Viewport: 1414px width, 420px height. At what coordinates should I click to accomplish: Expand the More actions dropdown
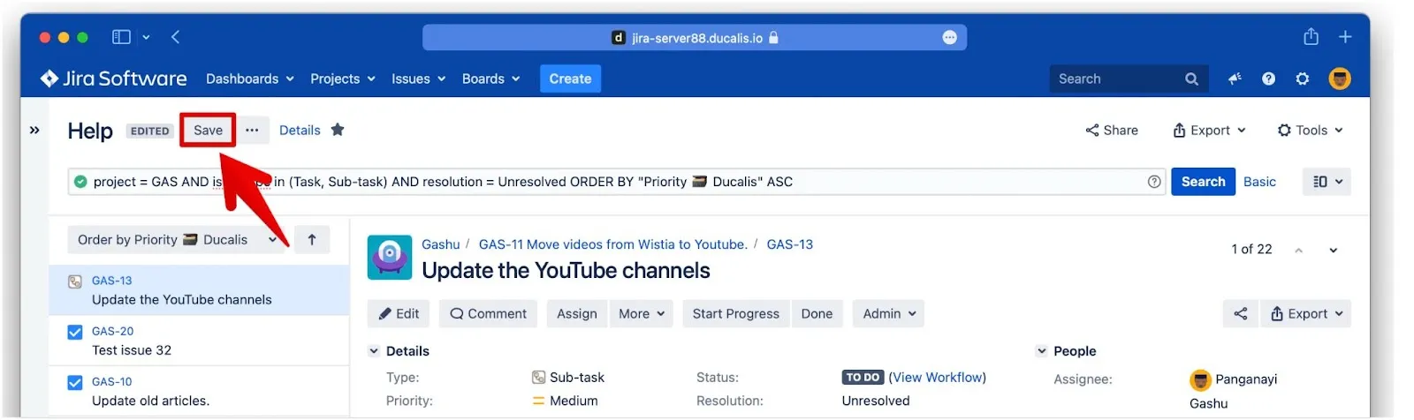[641, 314]
